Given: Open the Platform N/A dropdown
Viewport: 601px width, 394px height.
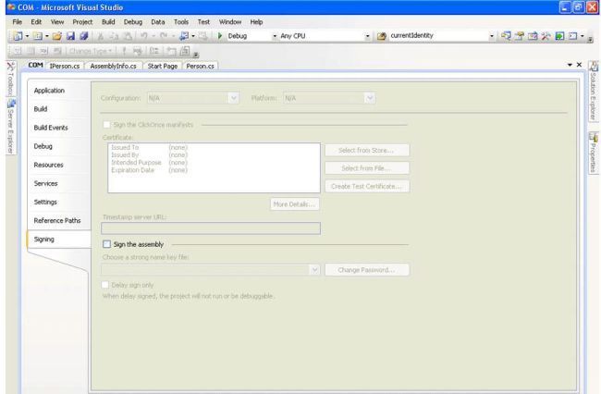Looking at the screenshot, I should pyautogui.click(x=370, y=98).
